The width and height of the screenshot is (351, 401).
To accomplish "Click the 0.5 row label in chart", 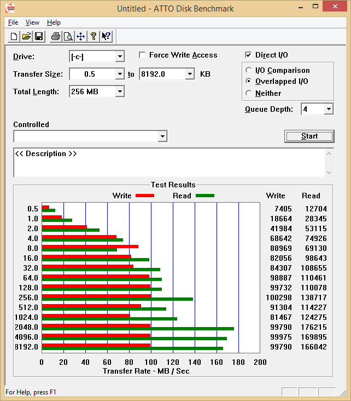I will point(33,209).
